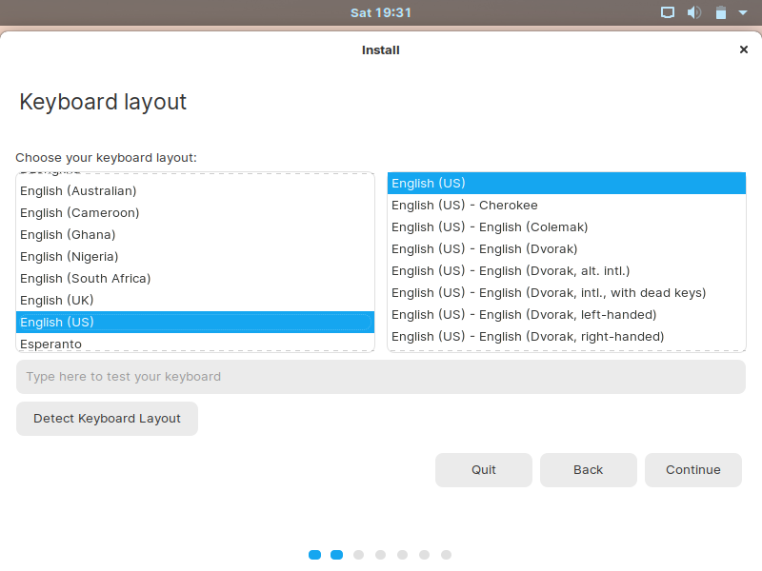Choose English (US) - Cherokee variant

click(x=566, y=205)
